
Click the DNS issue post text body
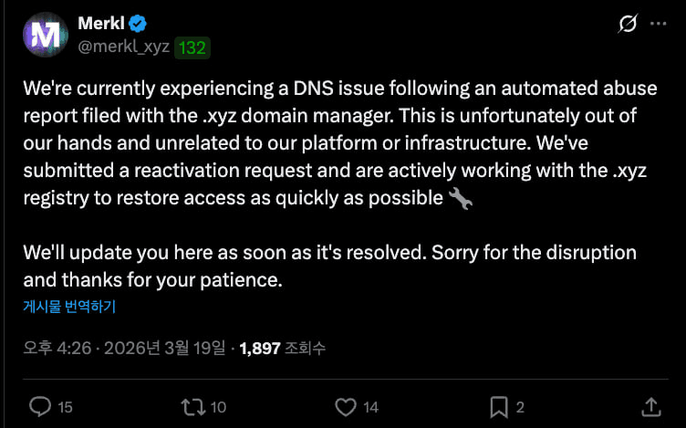[328, 145]
